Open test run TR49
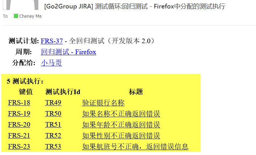The image size is (256, 155). coord(53,103)
